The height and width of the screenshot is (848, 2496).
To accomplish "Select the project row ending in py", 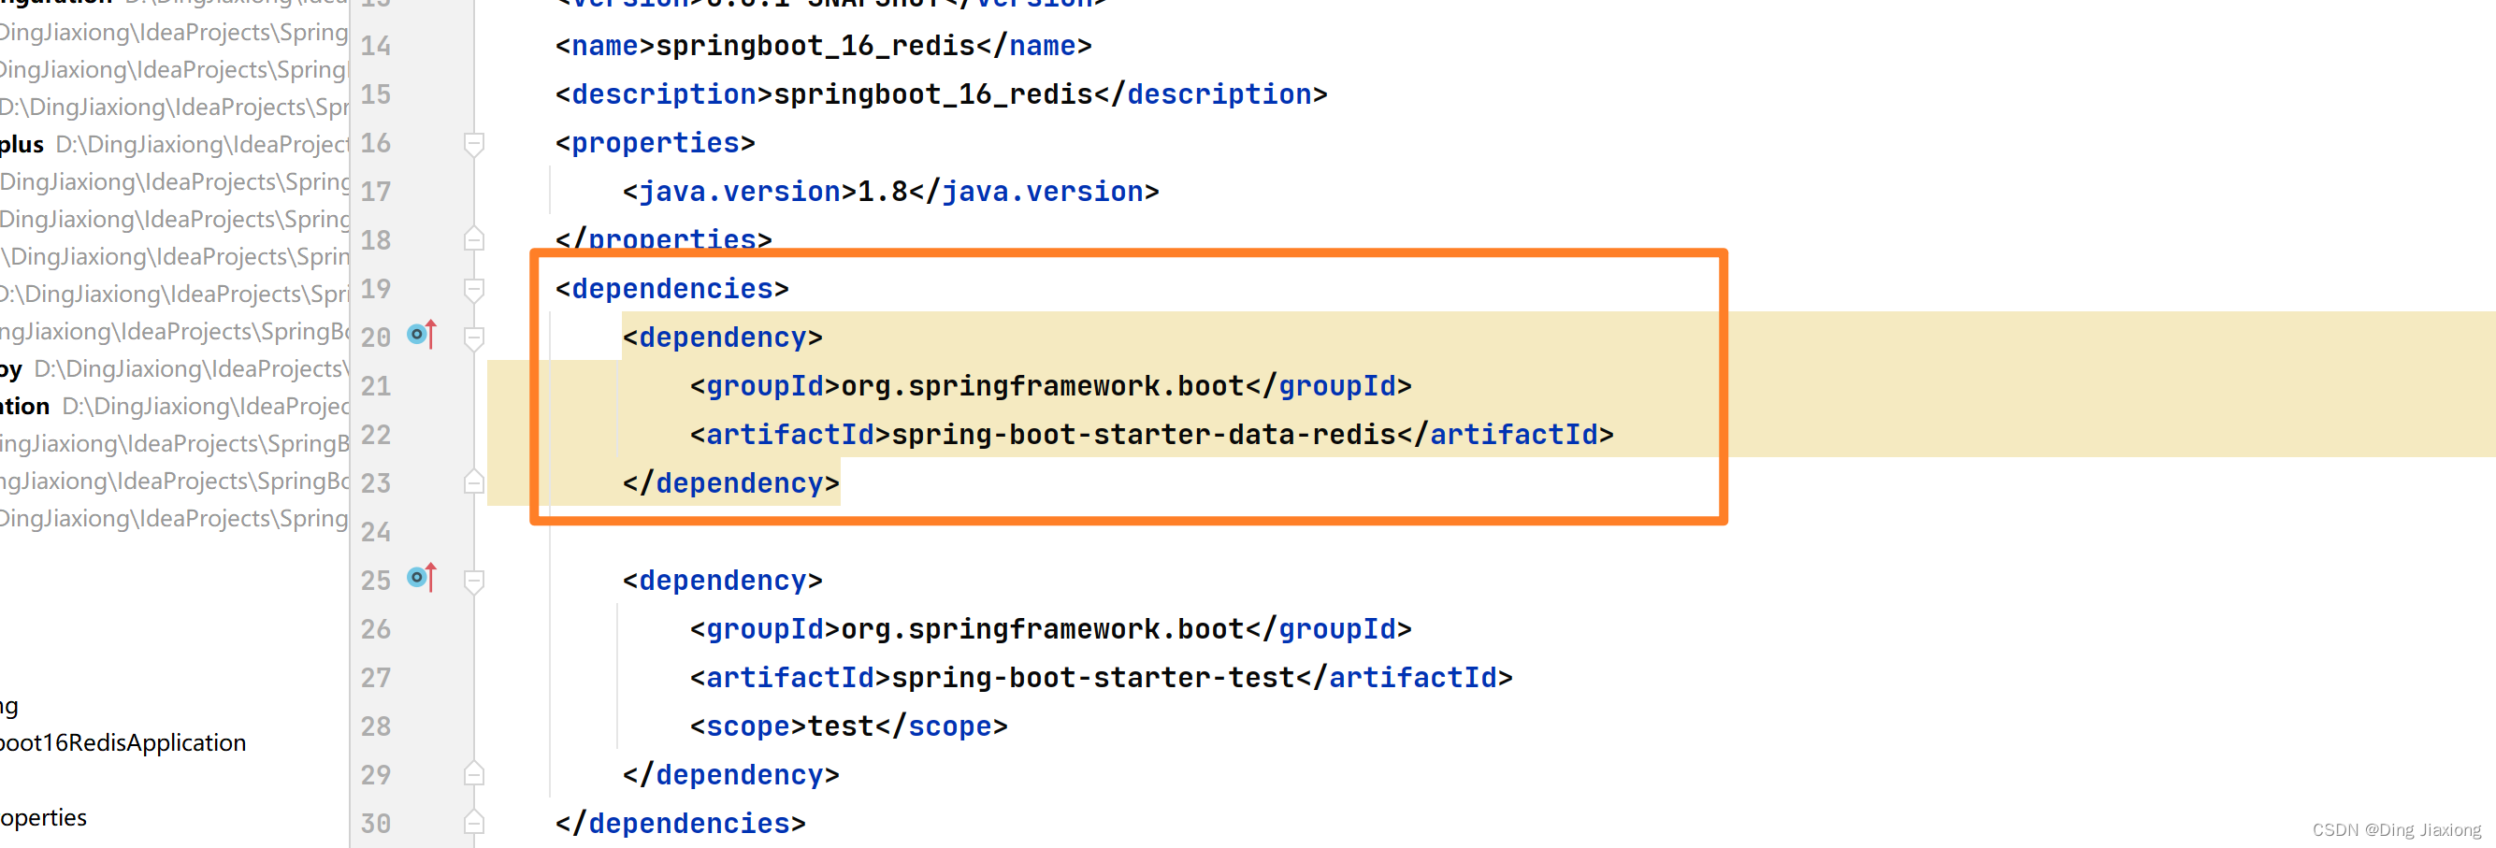I will tap(174, 369).
